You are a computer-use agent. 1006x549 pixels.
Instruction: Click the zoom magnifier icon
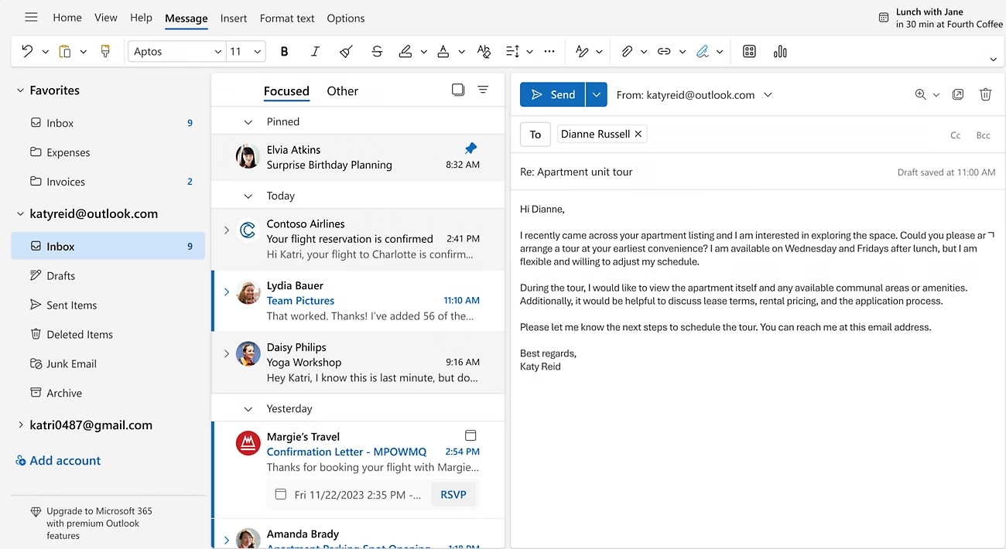click(x=921, y=94)
